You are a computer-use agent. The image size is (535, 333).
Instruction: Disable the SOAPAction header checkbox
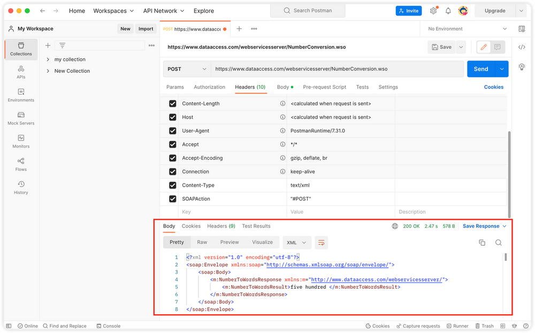(173, 199)
